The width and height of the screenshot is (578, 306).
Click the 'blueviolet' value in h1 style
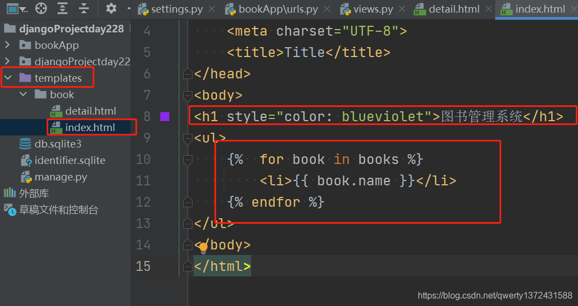pyautogui.click(x=383, y=116)
